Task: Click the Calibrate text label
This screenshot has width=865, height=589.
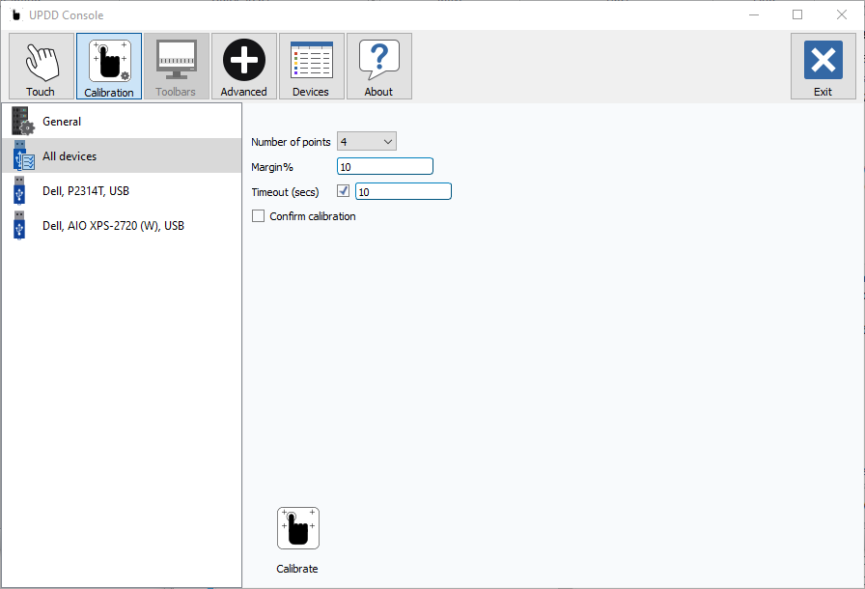Action: click(297, 569)
